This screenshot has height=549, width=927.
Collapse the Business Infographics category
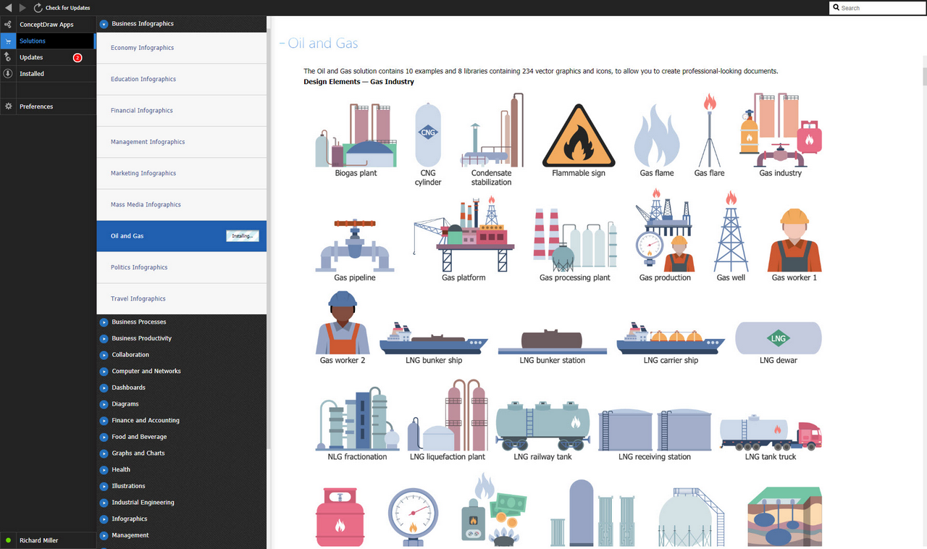[x=104, y=24]
